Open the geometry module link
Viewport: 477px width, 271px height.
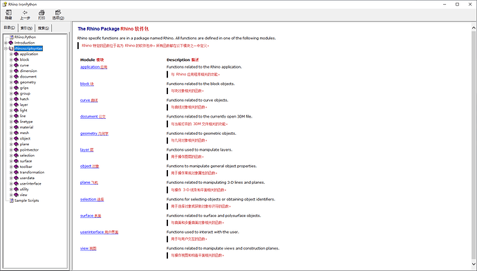coord(94,133)
